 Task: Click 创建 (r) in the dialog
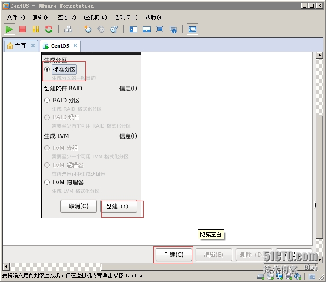pos(119,206)
